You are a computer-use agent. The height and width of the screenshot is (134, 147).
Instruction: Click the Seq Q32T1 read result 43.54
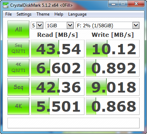click(58, 49)
